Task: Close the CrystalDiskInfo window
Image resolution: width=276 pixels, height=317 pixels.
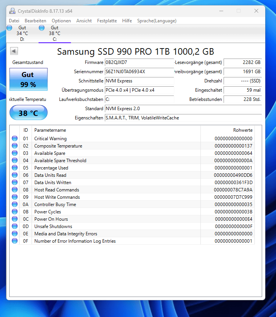Action: click(256, 11)
